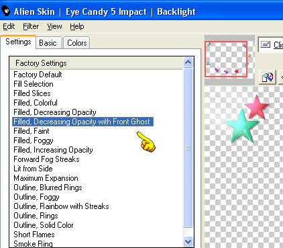The image size is (283, 248).
Task: Click the tooltip note icon beside 'Clic'
Action: [266, 44]
